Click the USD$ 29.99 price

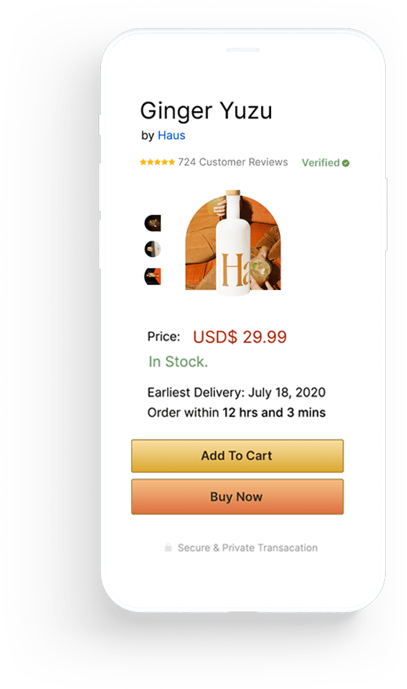[x=240, y=337]
